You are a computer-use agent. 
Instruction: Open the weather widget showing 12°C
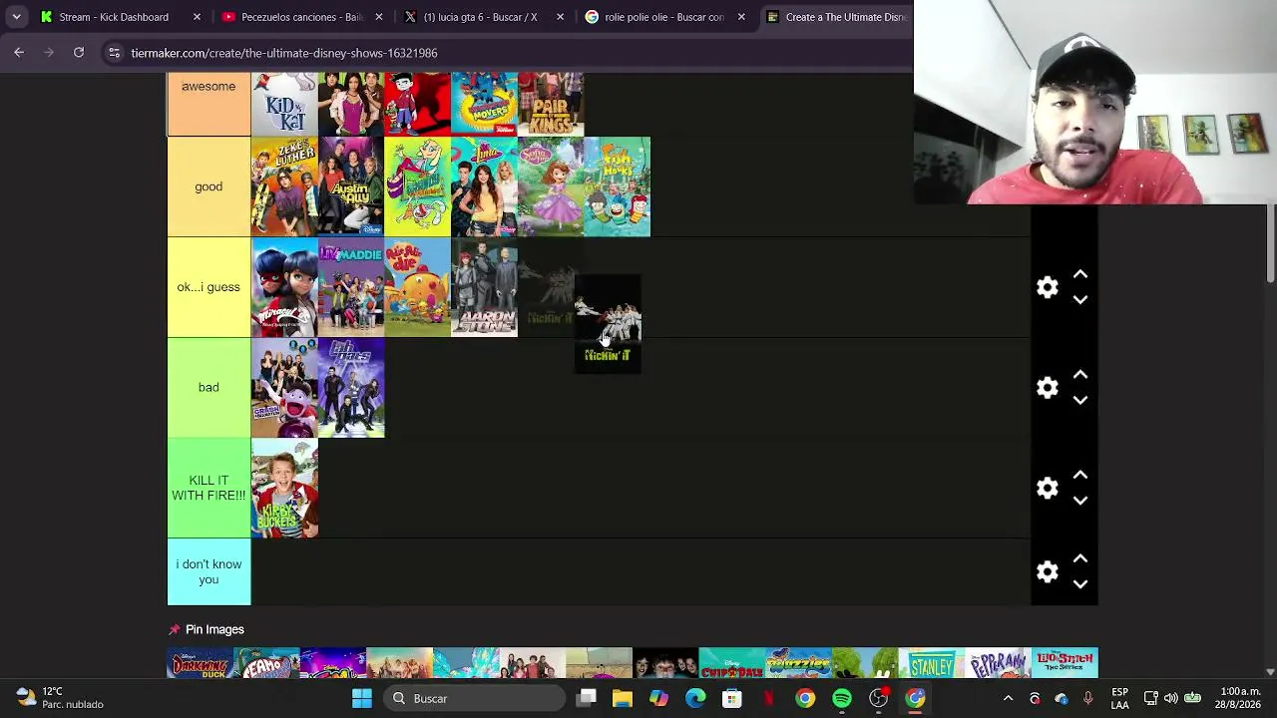click(x=60, y=698)
